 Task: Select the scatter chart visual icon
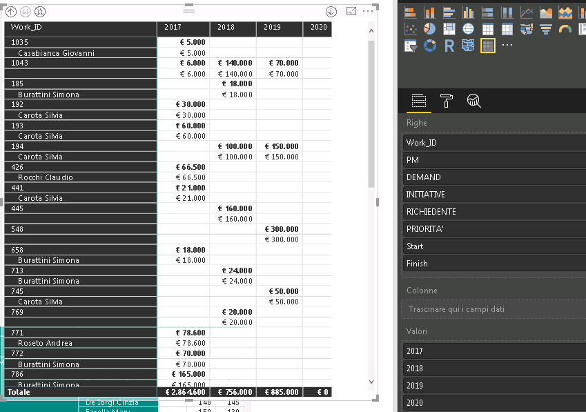pos(411,29)
